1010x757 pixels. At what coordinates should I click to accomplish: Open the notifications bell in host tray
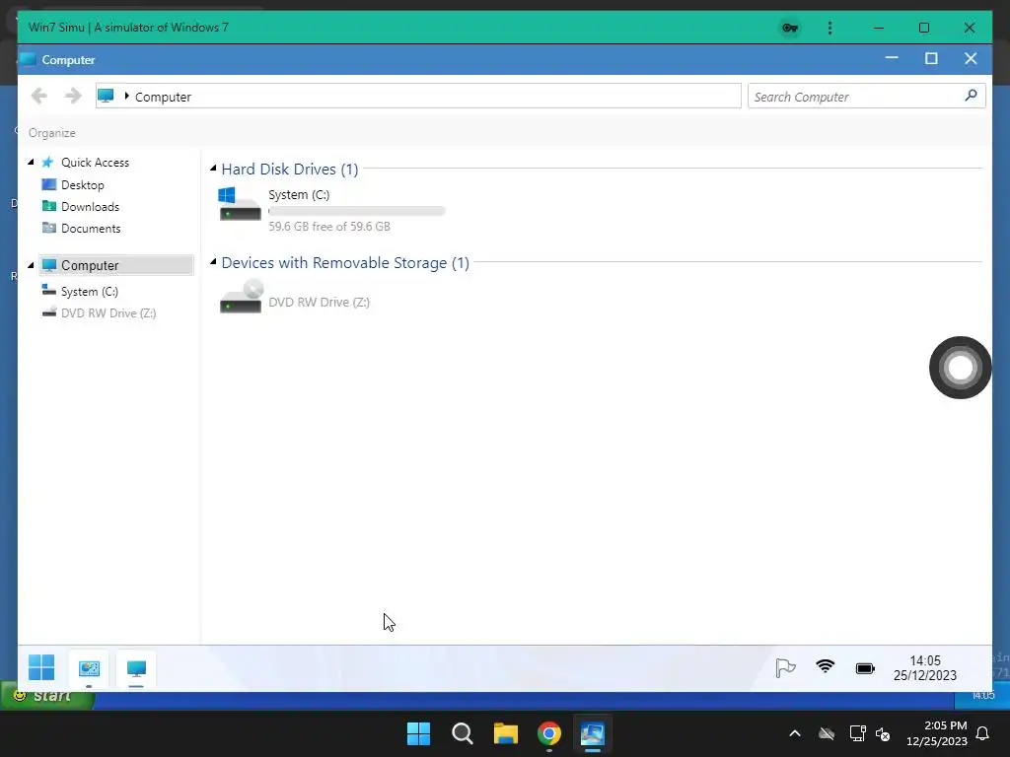pyautogui.click(x=982, y=733)
